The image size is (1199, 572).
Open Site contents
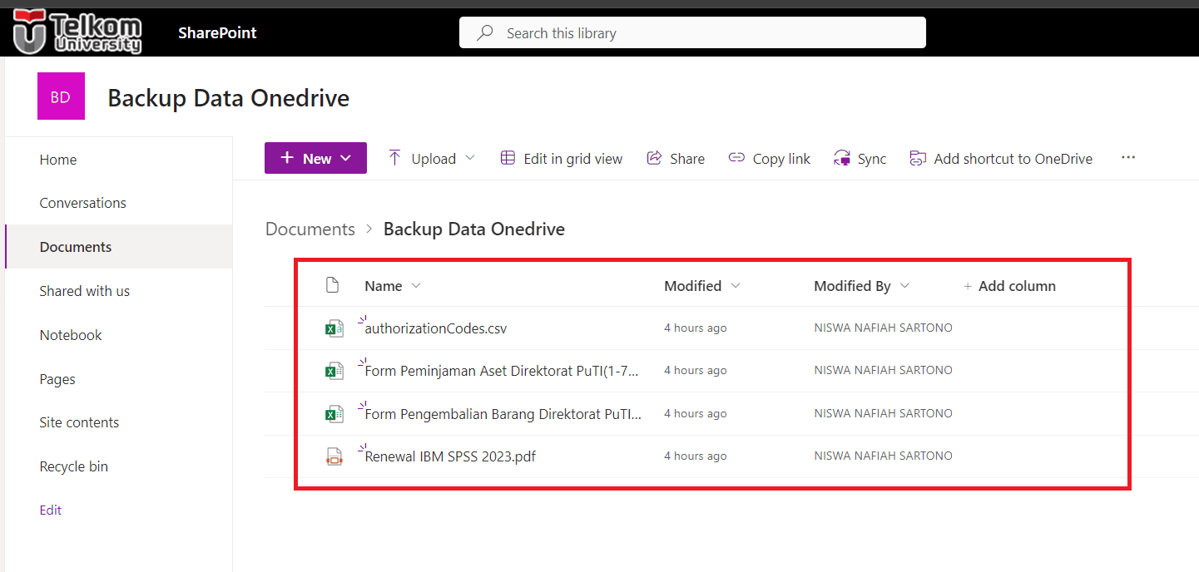pos(79,422)
